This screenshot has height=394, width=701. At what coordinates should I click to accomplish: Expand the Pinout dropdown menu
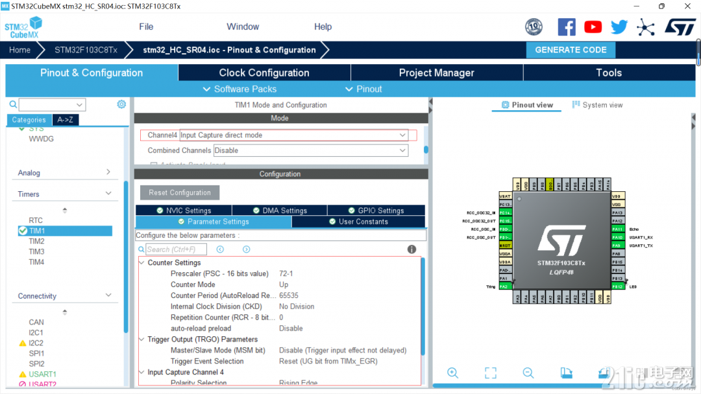coord(363,89)
